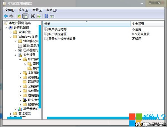Screen dimensions: 167x127
Task: Expand the 软件设置 tree node
Action: click(x=11, y=32)
